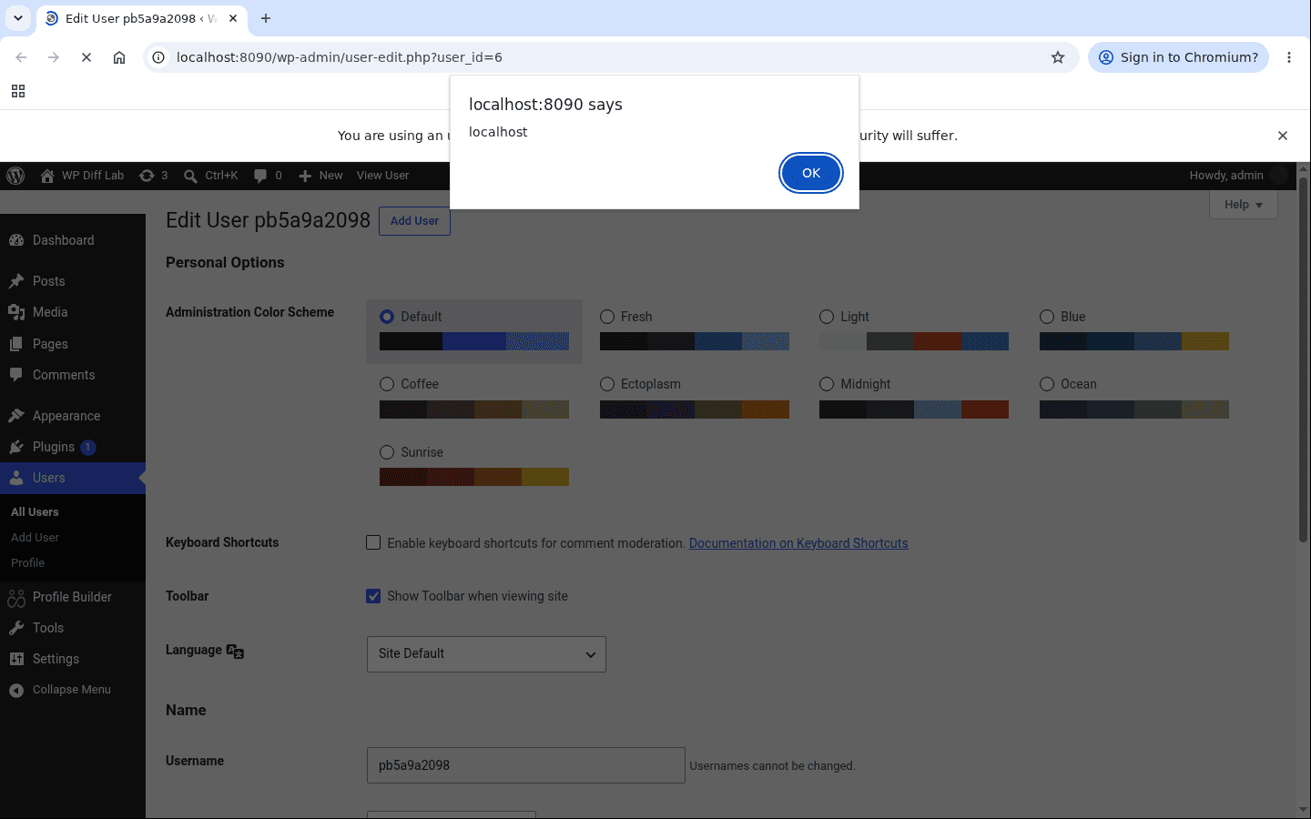Screen dimensions: 1311x819
Task: Click the Media icon in sidebar
Action: pyautogui.click(x=16, y=312)
